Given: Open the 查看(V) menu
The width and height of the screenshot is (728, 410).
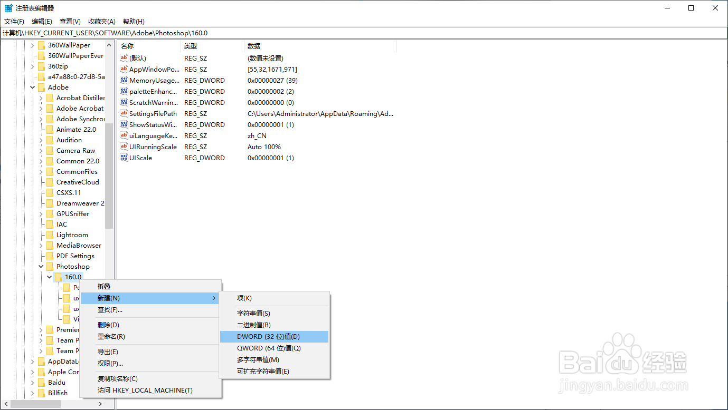Looking at the screenshot, I should [70, 21].
